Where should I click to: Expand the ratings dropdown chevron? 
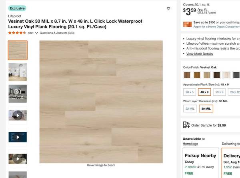pyautogui.click(x=36, y=33)
